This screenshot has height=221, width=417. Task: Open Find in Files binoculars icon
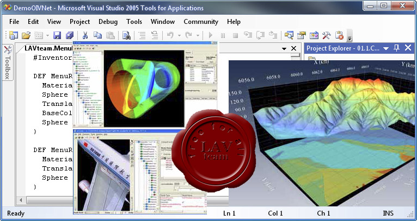(x=126, y=35)
